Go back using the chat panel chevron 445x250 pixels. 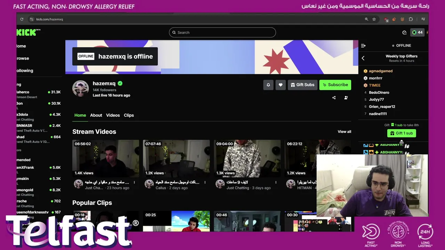pos(363,58)
